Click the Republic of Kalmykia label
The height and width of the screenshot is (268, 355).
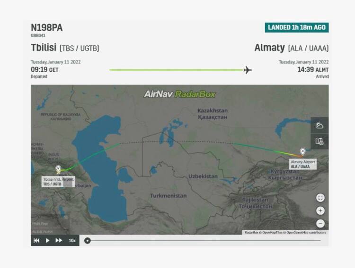(x=61, y=117)
